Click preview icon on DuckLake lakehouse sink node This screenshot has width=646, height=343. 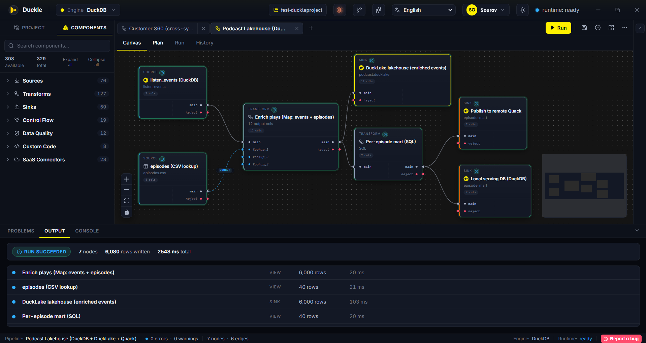coord(372,61)
